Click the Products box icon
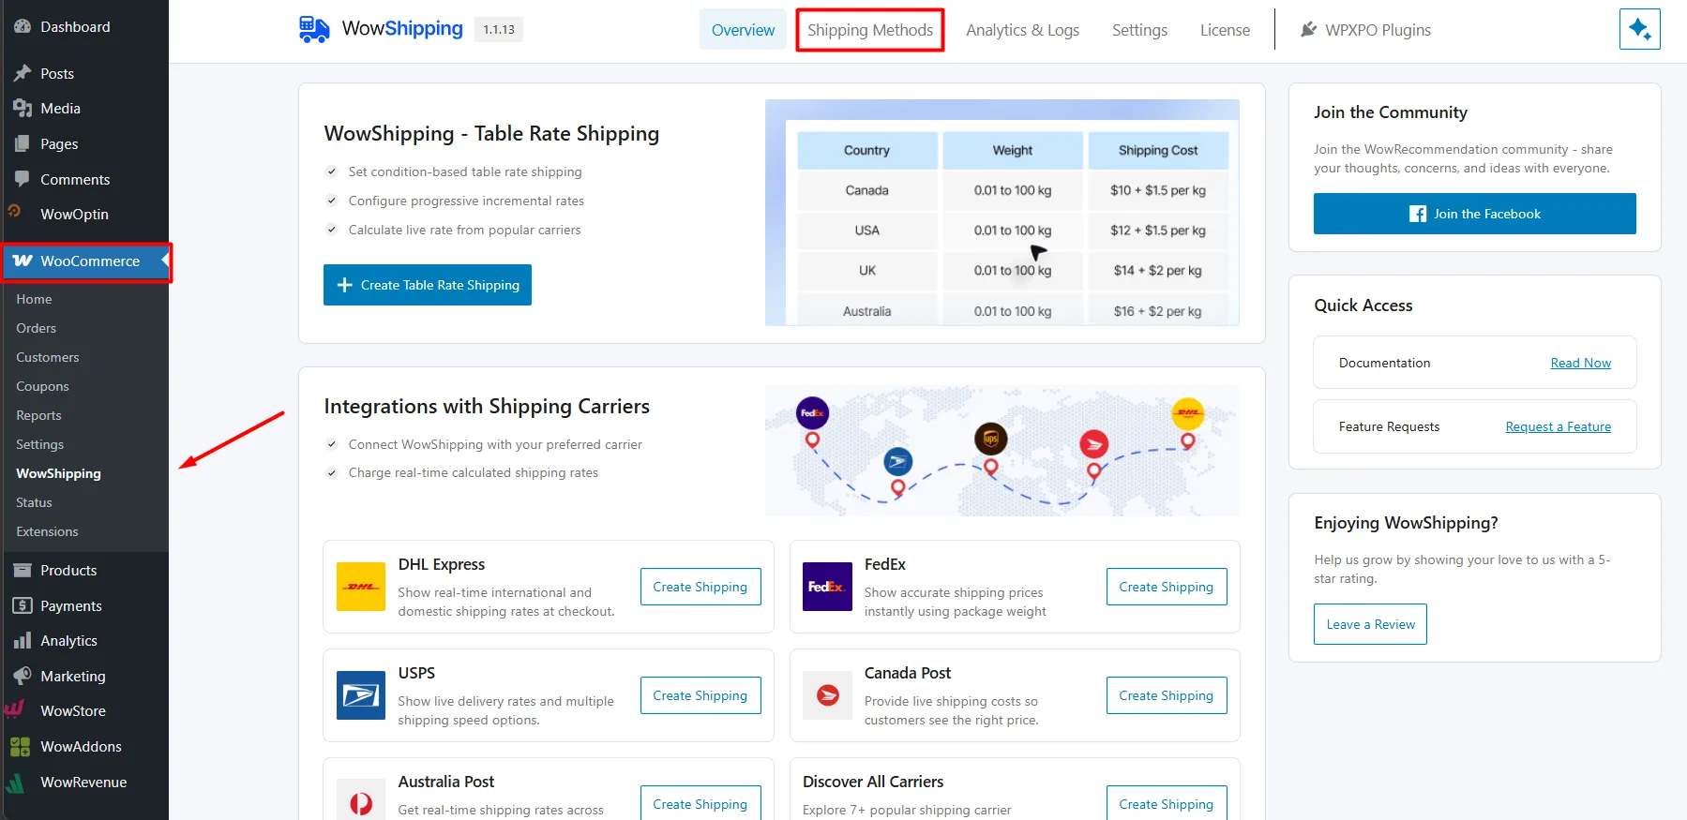Image resolution: width=1687 pixels, height=820 pixels. click(23, 571)
